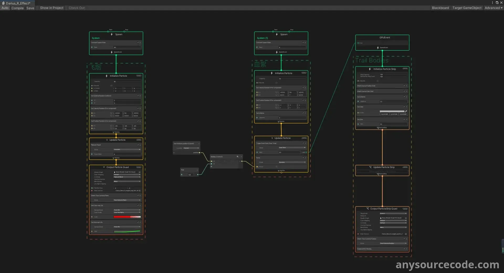504x273 pixels.
Task: Select the Darius_R_Effect tab
Action: click(18, 3)
